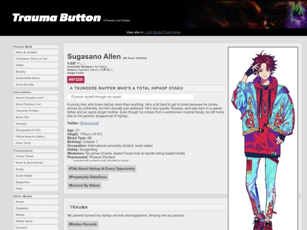Open Novel & Short Stories translations

[36, 162]
